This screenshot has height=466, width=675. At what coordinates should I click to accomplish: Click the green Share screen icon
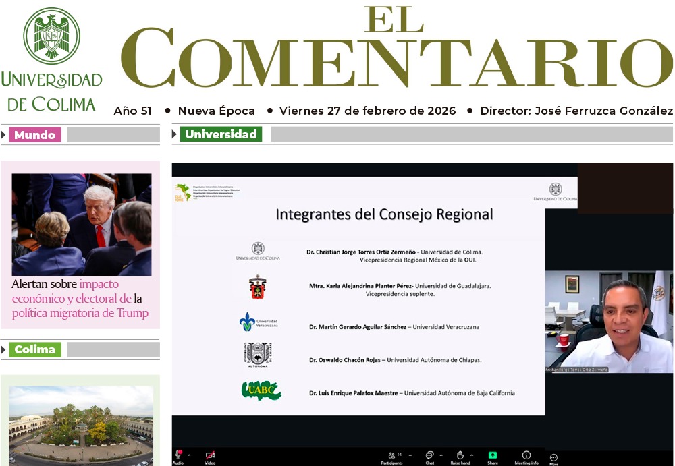pos(493,455)
